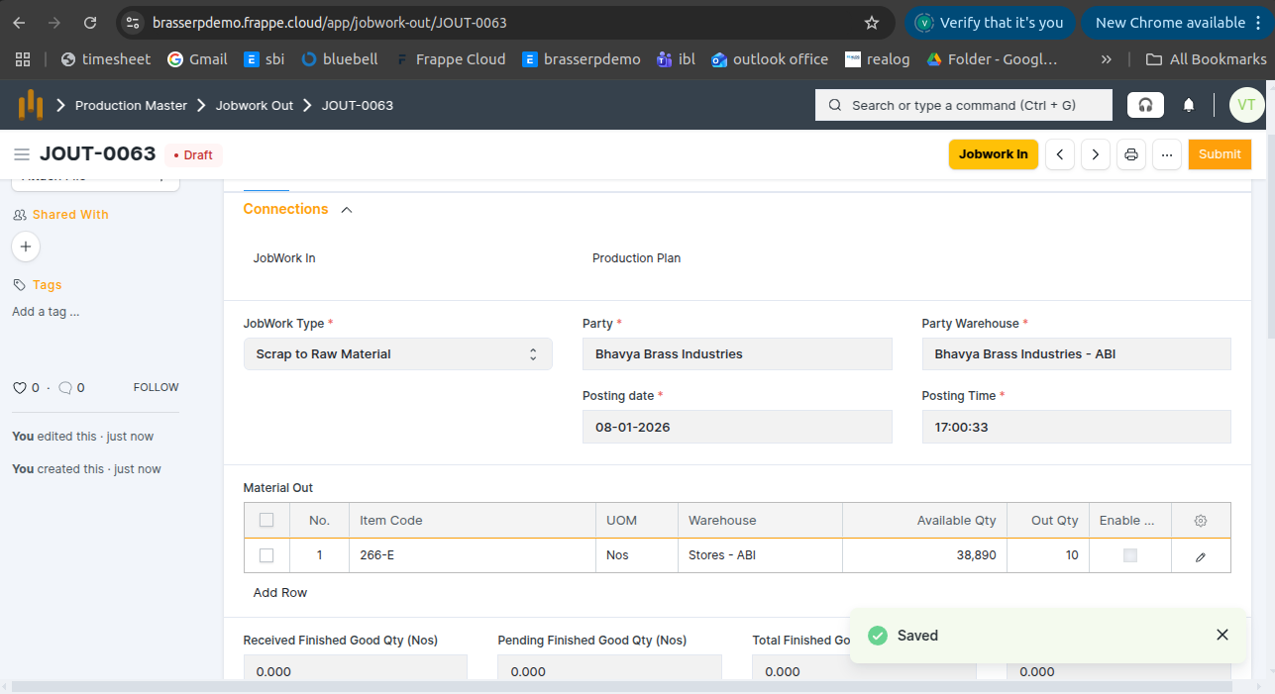
Task: Click the print icon button
Action: click(x=1130, y=154)
